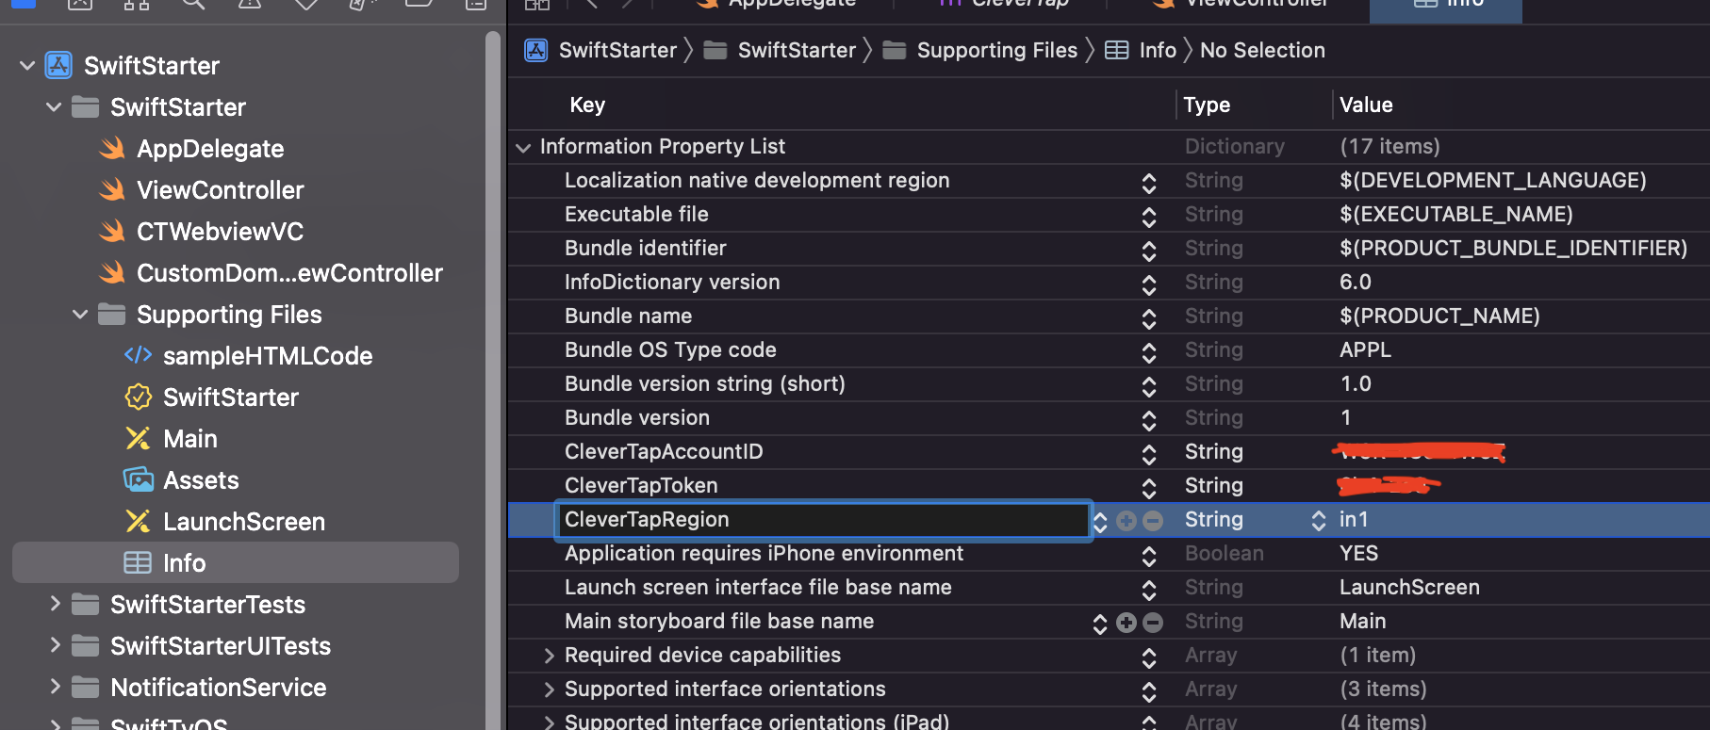Open key picker for Executable file row
Screen dimensions: 1710x730
[1149, 216]
